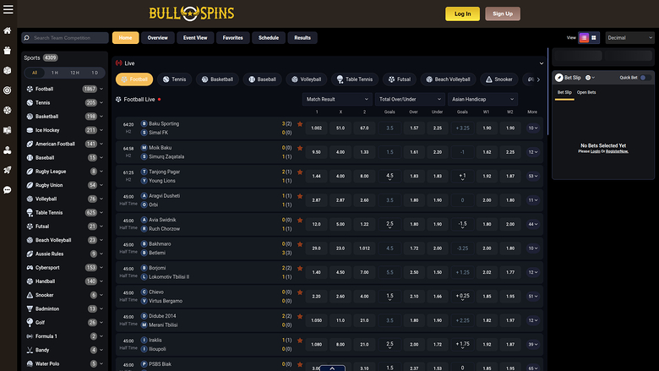This screenshot has height=371, width=659.
Task: Open Bet Slip settings gear
Action: tap(588, 78)
